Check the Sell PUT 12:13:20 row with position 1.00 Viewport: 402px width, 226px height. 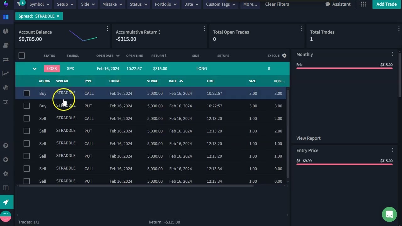click(27, 156)
